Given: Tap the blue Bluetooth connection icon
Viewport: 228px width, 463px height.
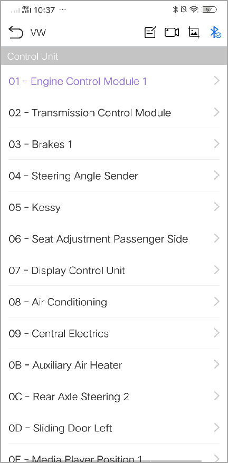Looking at the screenshot, I should (215, 32).
